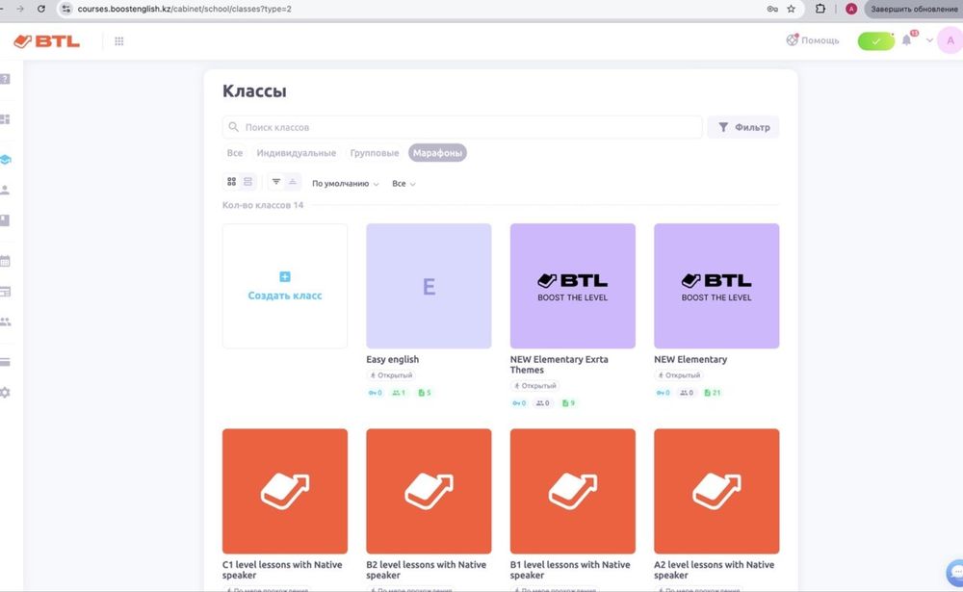Open the Помощь help link
This screenshot has height=592, width=963.
[x=813, y=39]
